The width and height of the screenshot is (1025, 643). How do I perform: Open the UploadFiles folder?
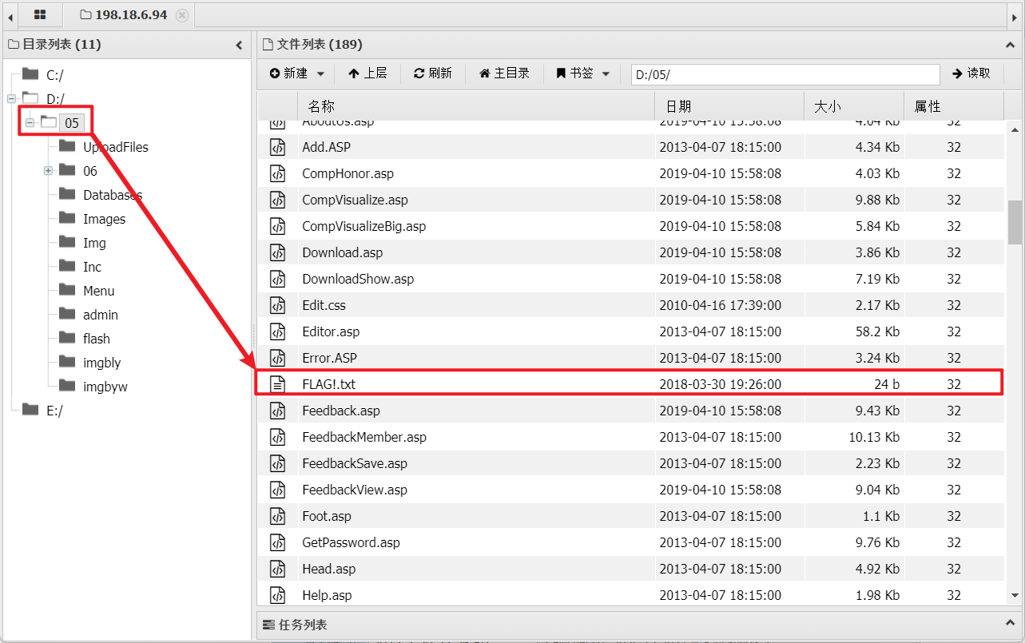coord(116,147)
